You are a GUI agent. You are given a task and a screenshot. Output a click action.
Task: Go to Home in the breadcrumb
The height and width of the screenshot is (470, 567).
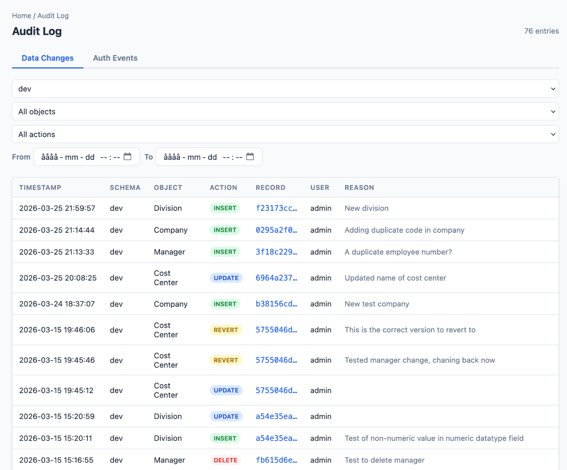pyautogui.click(x=21, y=16)
